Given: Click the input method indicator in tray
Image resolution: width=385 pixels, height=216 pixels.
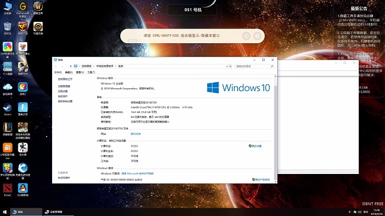Looking at the screenshot, I should (x=365, y=212).
